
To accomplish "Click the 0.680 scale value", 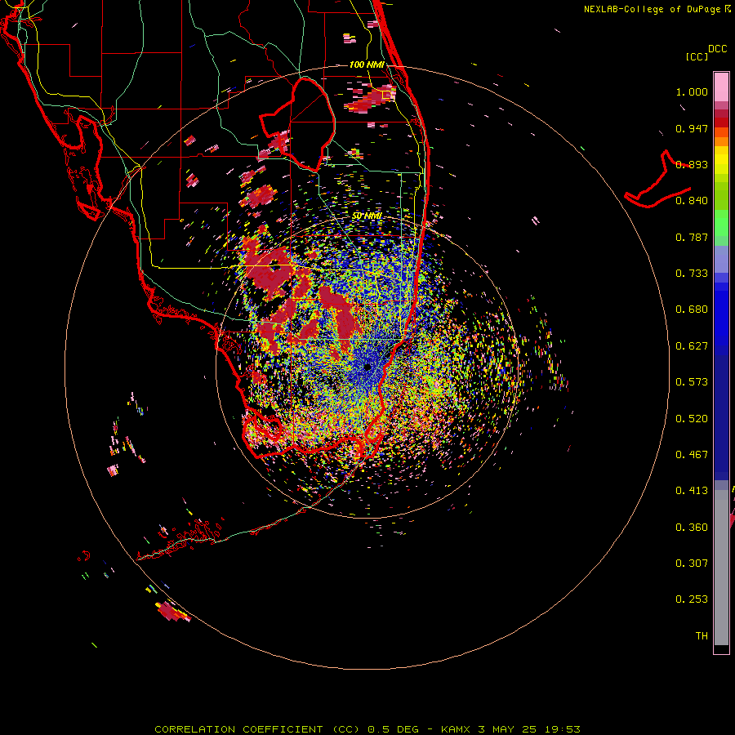I will [x=692, y=310].
